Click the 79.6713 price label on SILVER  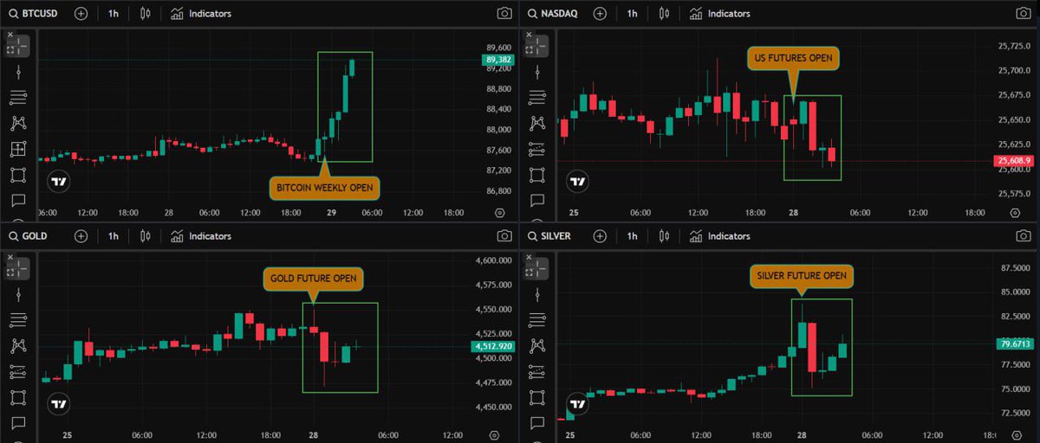click(1014, 343)
